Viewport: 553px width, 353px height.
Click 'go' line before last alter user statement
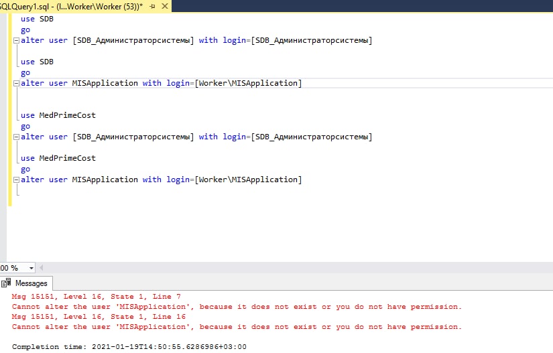(x=25, y=169)
